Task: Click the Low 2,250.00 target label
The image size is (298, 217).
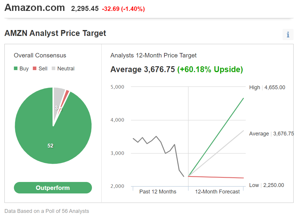Action: 266,185
